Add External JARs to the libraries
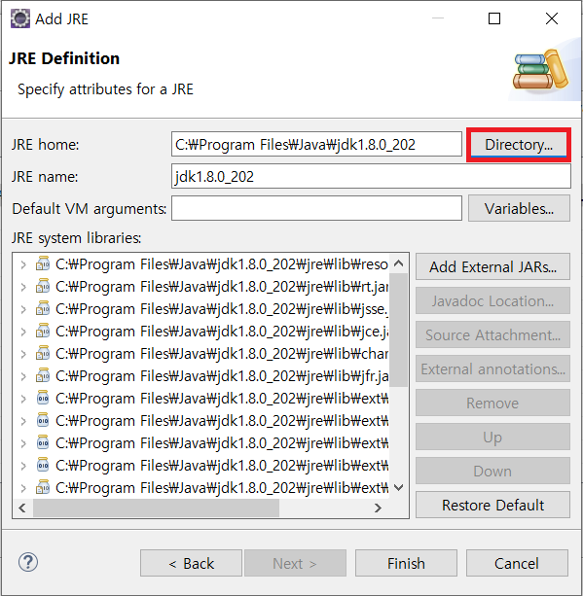Image resolution: width=583 pixels, height=596 pixels. (x=492, y=266)
